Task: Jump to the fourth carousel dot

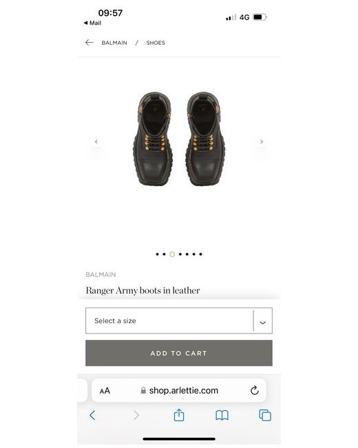Action: tap(180, 254)
